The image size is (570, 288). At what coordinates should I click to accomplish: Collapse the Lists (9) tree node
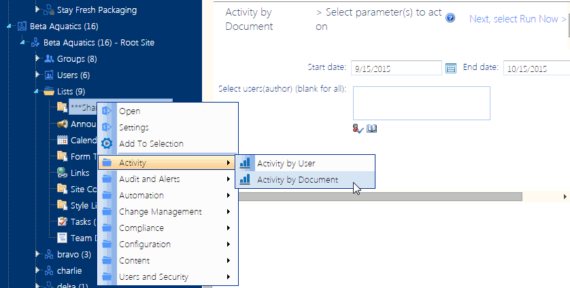coord(36,92)
